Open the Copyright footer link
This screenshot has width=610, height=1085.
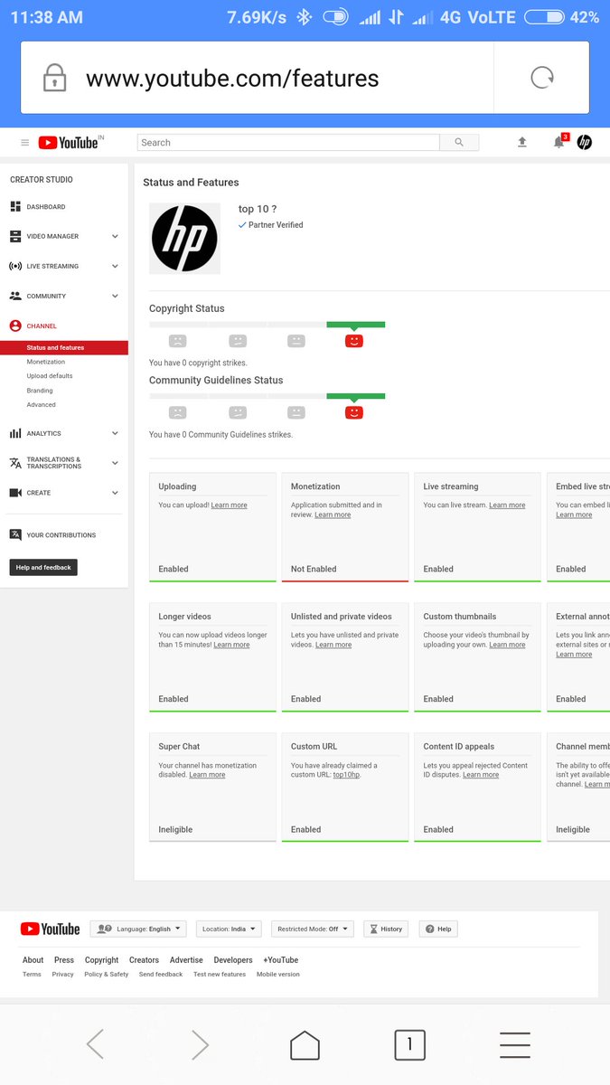pyautogui.click(x=101, y=960)
